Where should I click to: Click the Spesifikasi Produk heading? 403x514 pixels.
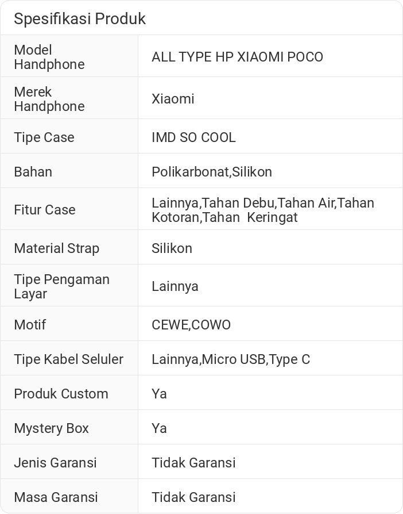tap(80, 18)
